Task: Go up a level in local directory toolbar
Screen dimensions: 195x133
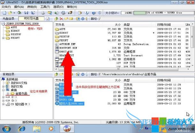Action: [56, 74]
